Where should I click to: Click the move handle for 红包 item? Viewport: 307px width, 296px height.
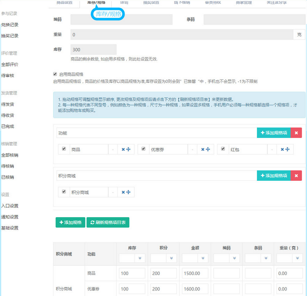click(288, 149)
